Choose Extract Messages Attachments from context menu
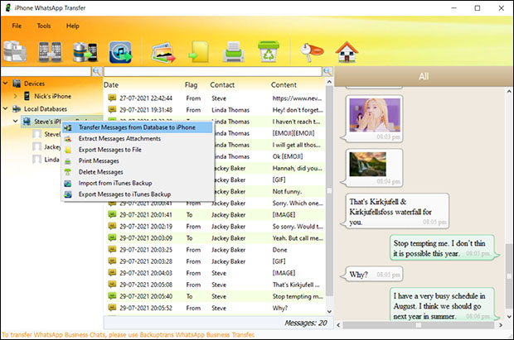This screenshot has height=340, width=514. pos(119,138)
